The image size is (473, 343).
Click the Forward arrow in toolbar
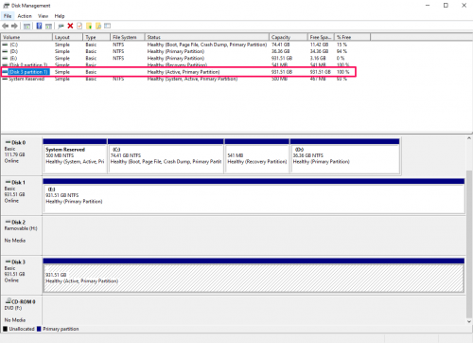(x=14, y=26)
